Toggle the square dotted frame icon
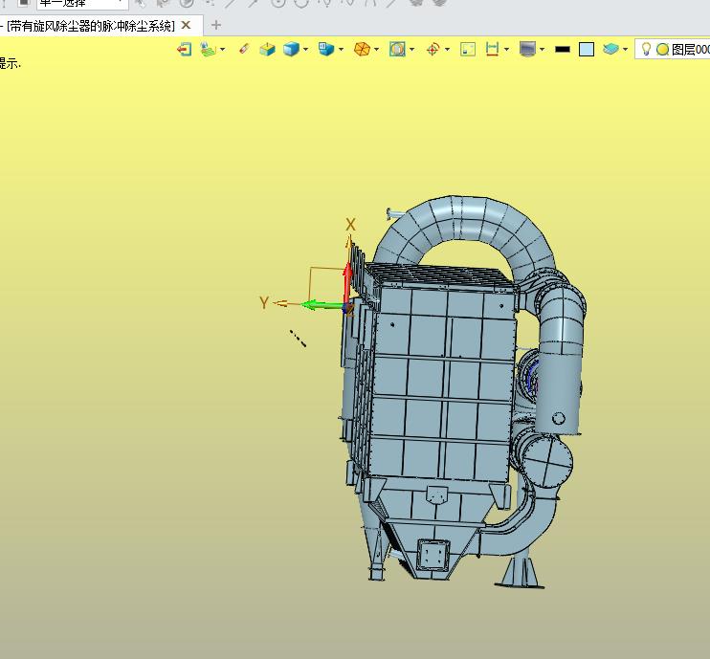 click(x=468, y=49)
